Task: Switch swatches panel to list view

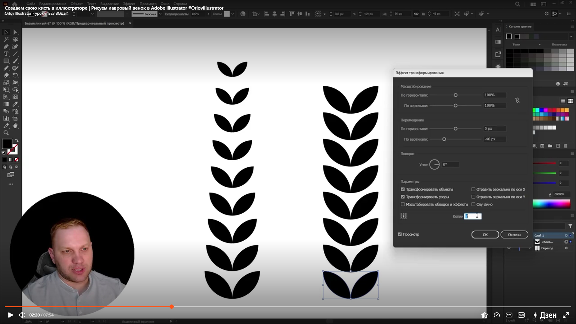Action: click(x=563, y=101)
